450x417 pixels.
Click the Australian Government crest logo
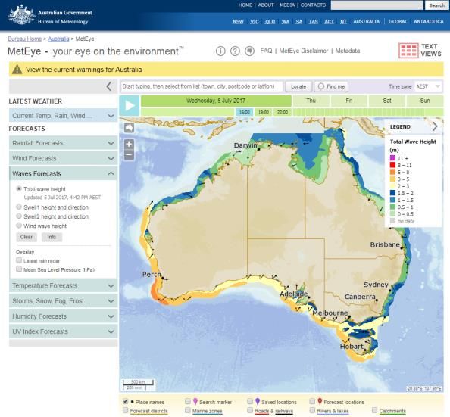tap(22, 15)
